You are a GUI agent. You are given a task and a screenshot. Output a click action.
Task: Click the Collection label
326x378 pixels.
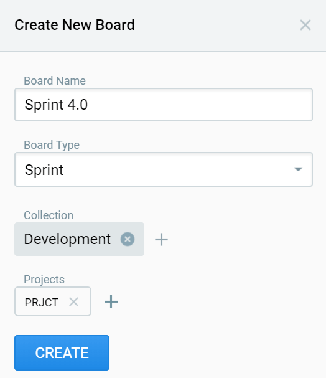coord(49,215)
